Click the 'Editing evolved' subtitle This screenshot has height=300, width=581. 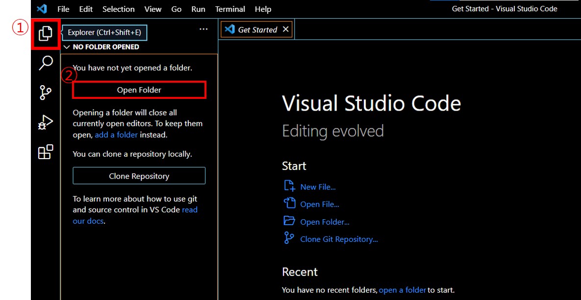pyautogui.click(x=333, y=131)
